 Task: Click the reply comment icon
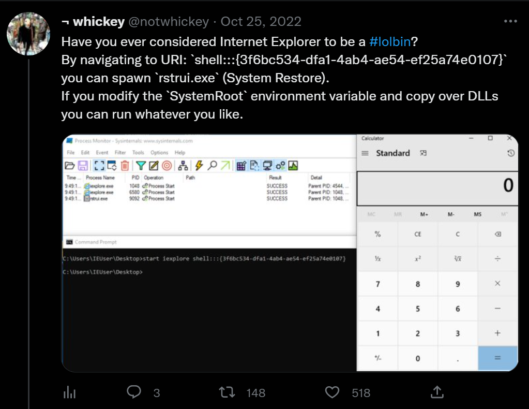134,392
